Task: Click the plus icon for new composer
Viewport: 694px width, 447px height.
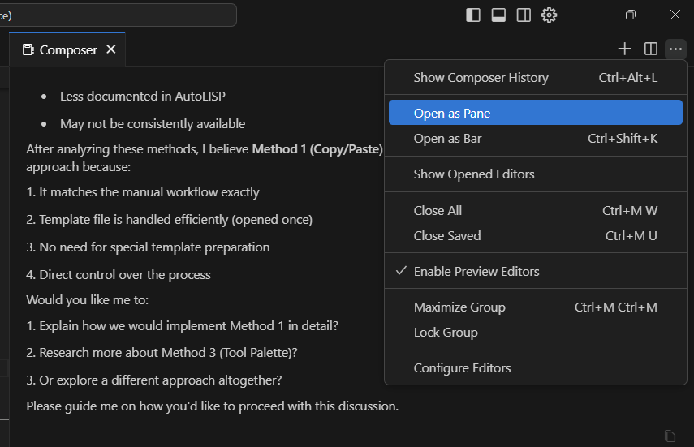Action: [x=624, y=49]
